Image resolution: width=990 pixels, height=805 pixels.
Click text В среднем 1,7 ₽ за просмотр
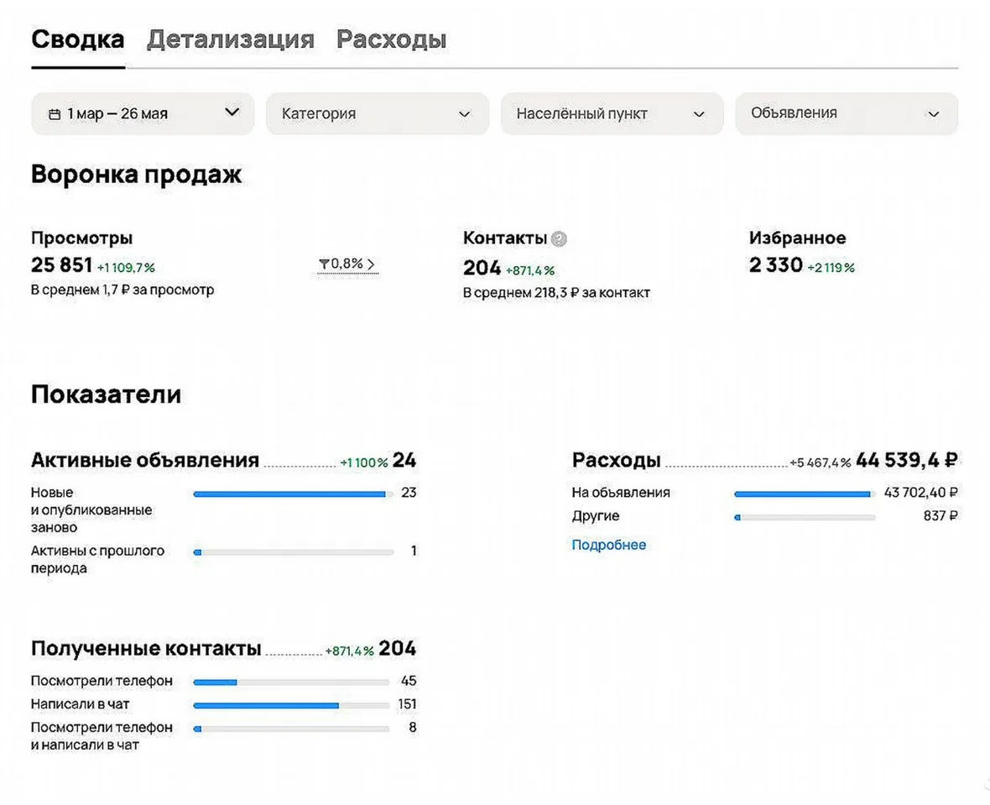[122, 290]
